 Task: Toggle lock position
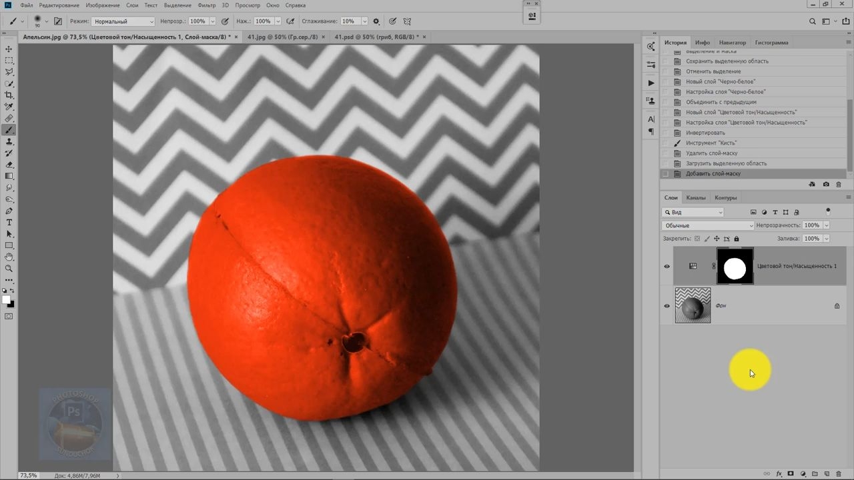[717, 239]
